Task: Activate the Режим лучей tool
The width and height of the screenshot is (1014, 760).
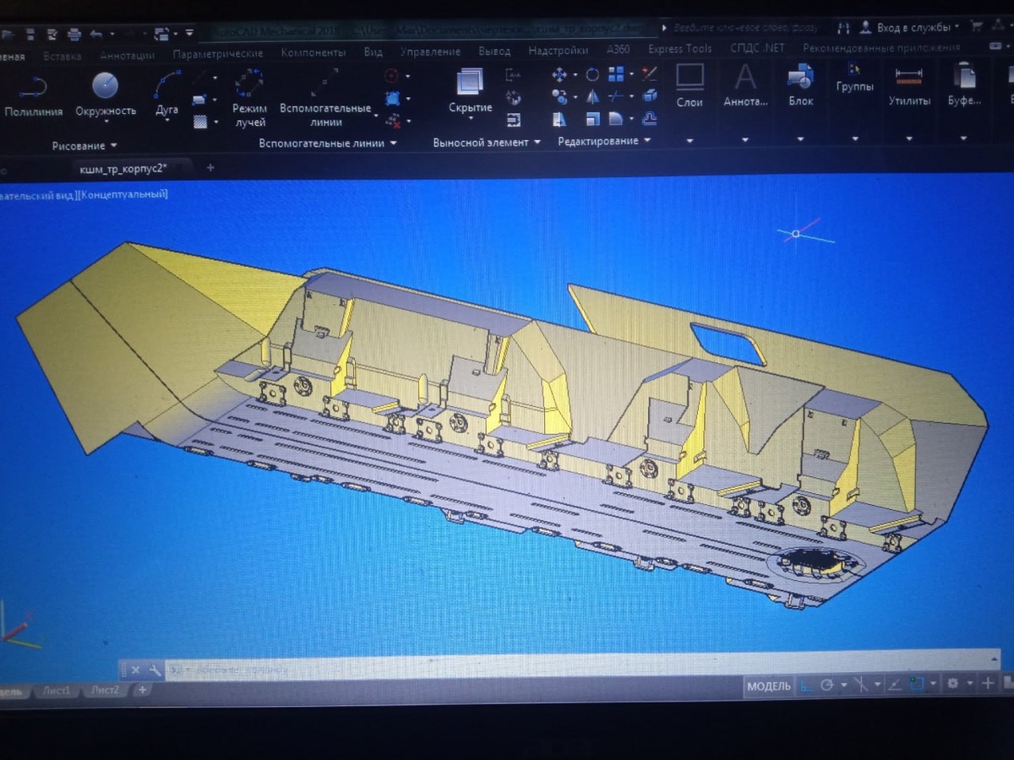Action: [x=249, y=98]
